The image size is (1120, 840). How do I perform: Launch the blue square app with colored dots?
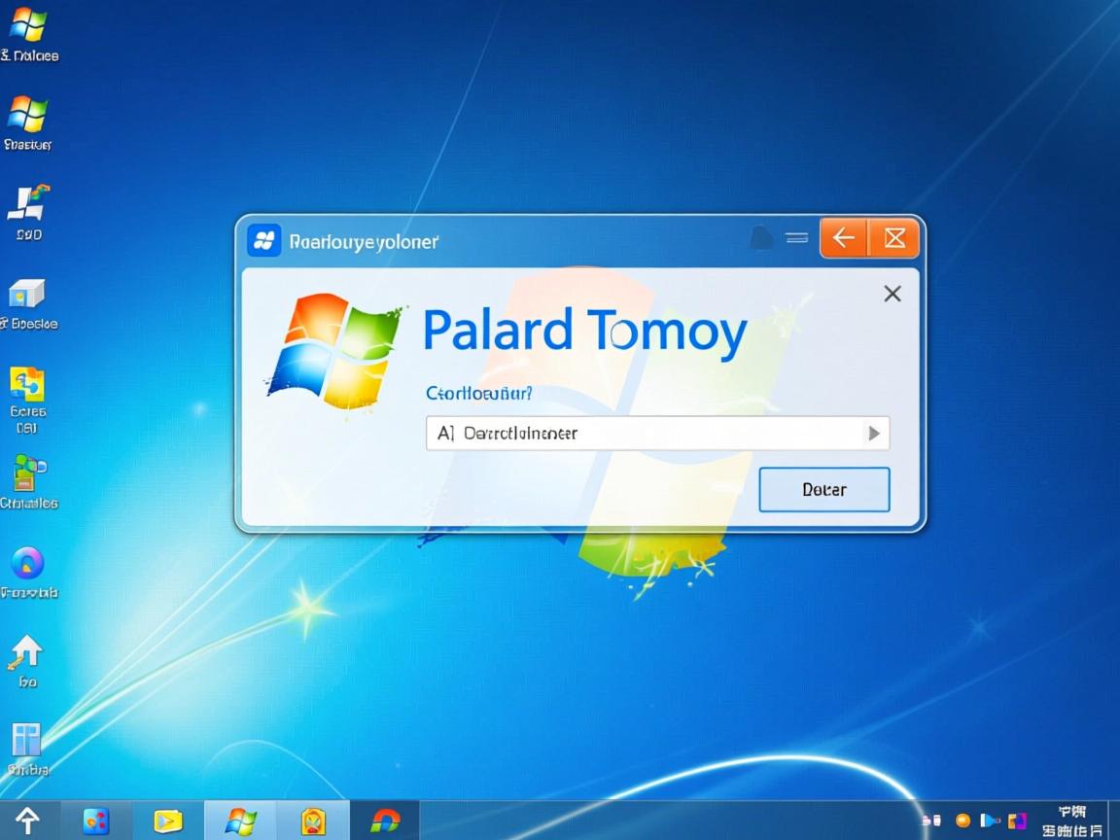[x=96, y=822]
